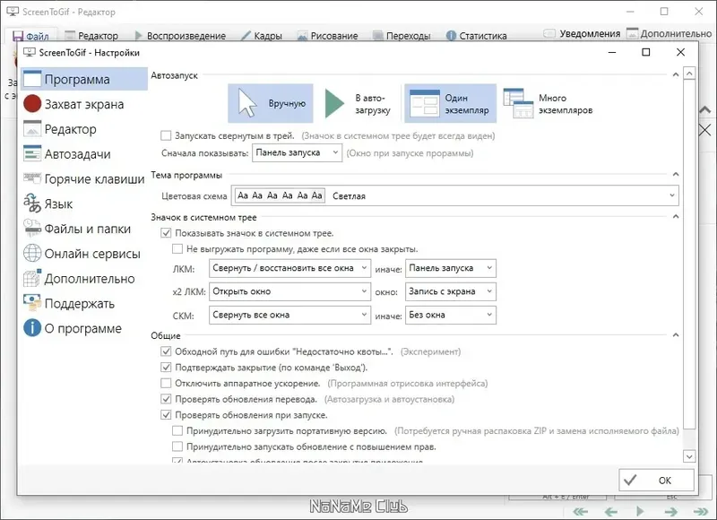Viewport: 717px width, 520px height.
Task: Enable Запускать свернутым в трей checkbox
Action: click(x=166, y=135)
